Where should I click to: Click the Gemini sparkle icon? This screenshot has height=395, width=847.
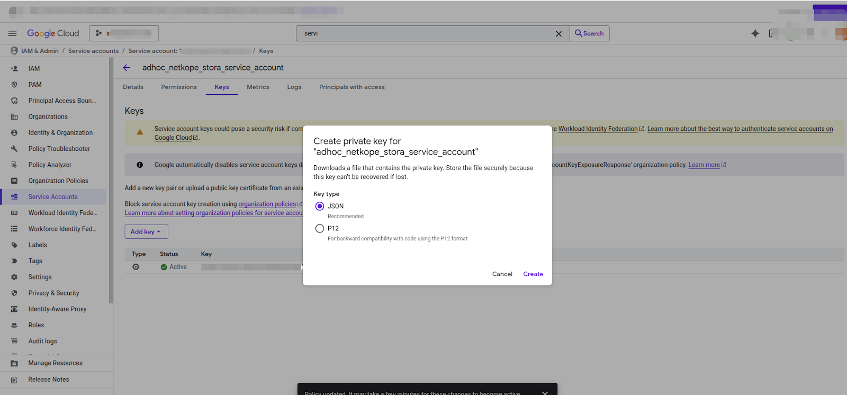pyautogui.click(x=755, y=33)
